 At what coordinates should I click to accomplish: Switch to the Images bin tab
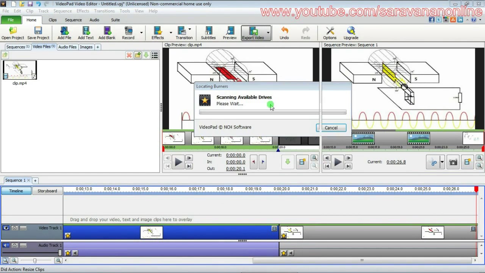point(86,47)
